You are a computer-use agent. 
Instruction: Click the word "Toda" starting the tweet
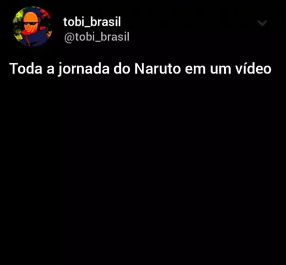[x=26, y=69]
